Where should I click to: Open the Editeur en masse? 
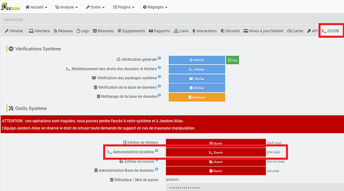[x=216, y=162]
